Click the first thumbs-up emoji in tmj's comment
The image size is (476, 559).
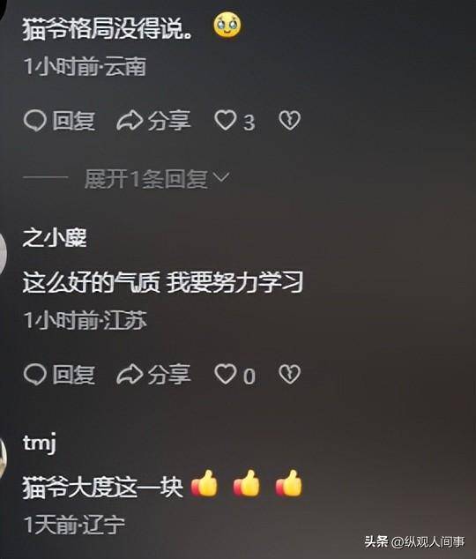tap(205, 484)
